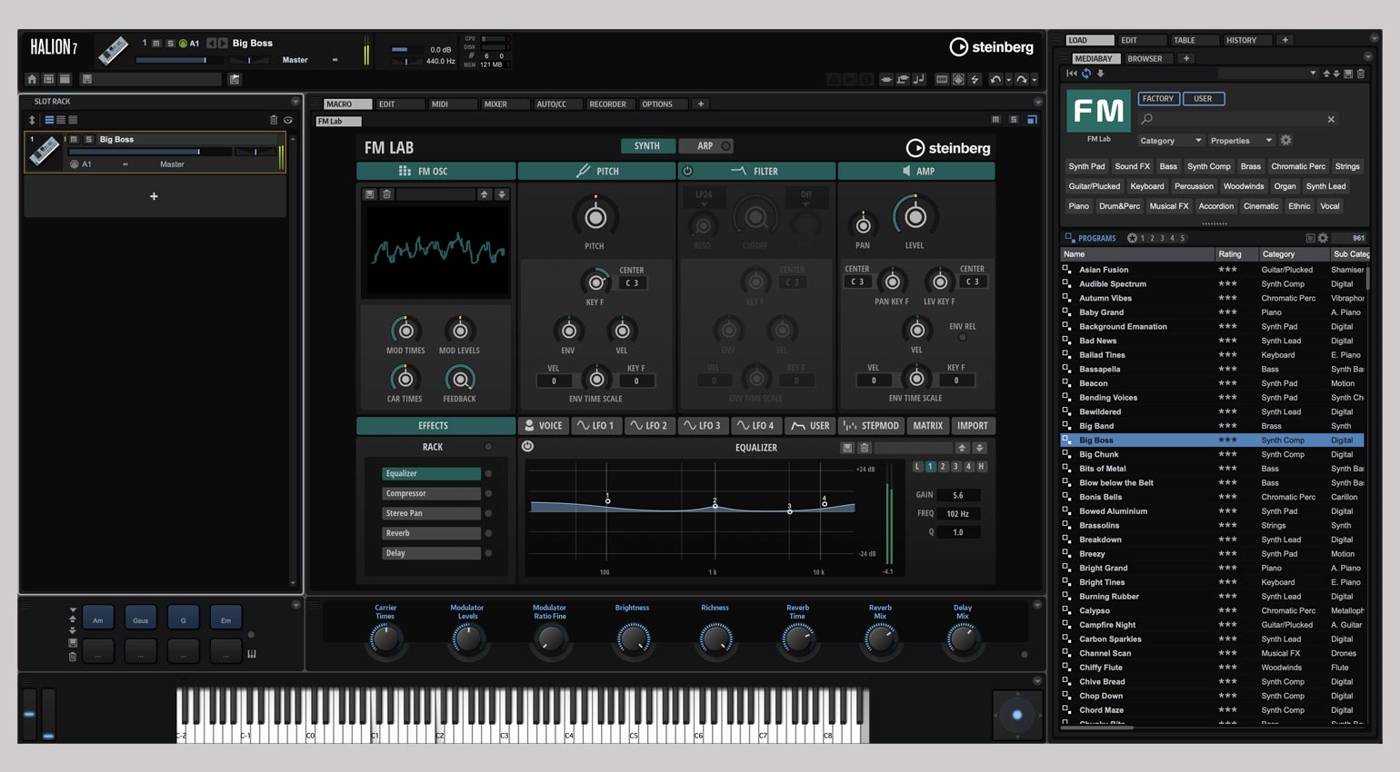Click the Synth Pad category tag

coord(1086,166)
